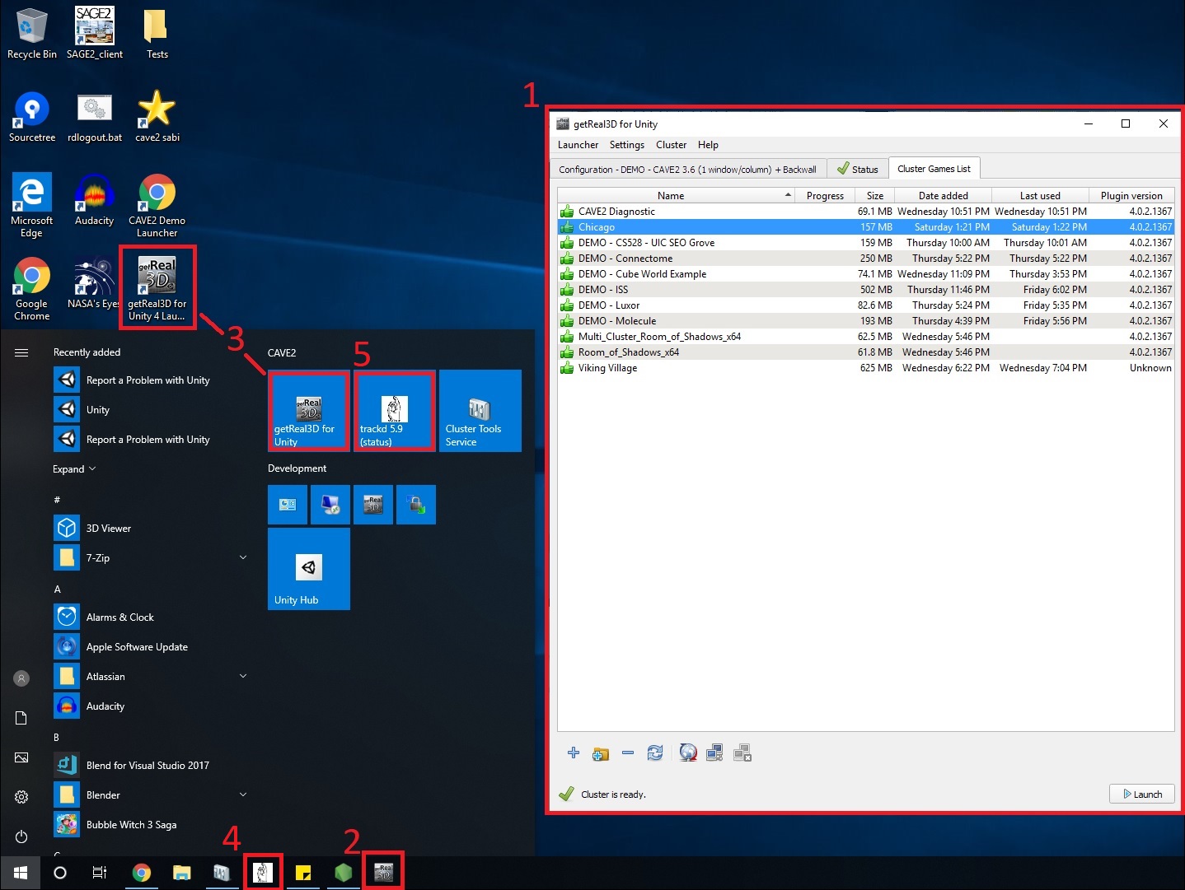The width and height of the screenshot is (1185, 890).
Task: Open Unity Hub tile
Action: [309, 569]
